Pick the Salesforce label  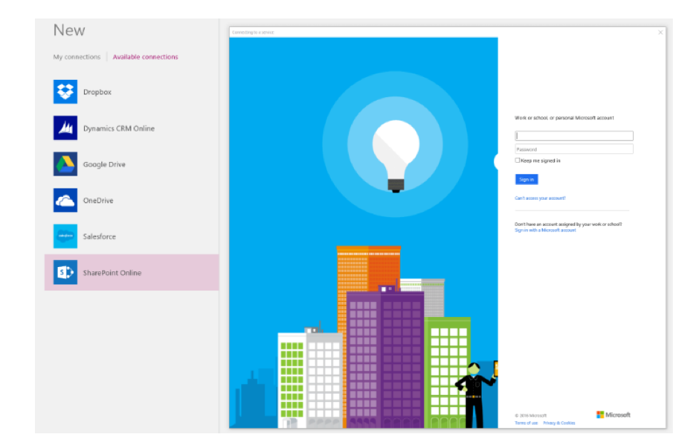click(99, 237)
